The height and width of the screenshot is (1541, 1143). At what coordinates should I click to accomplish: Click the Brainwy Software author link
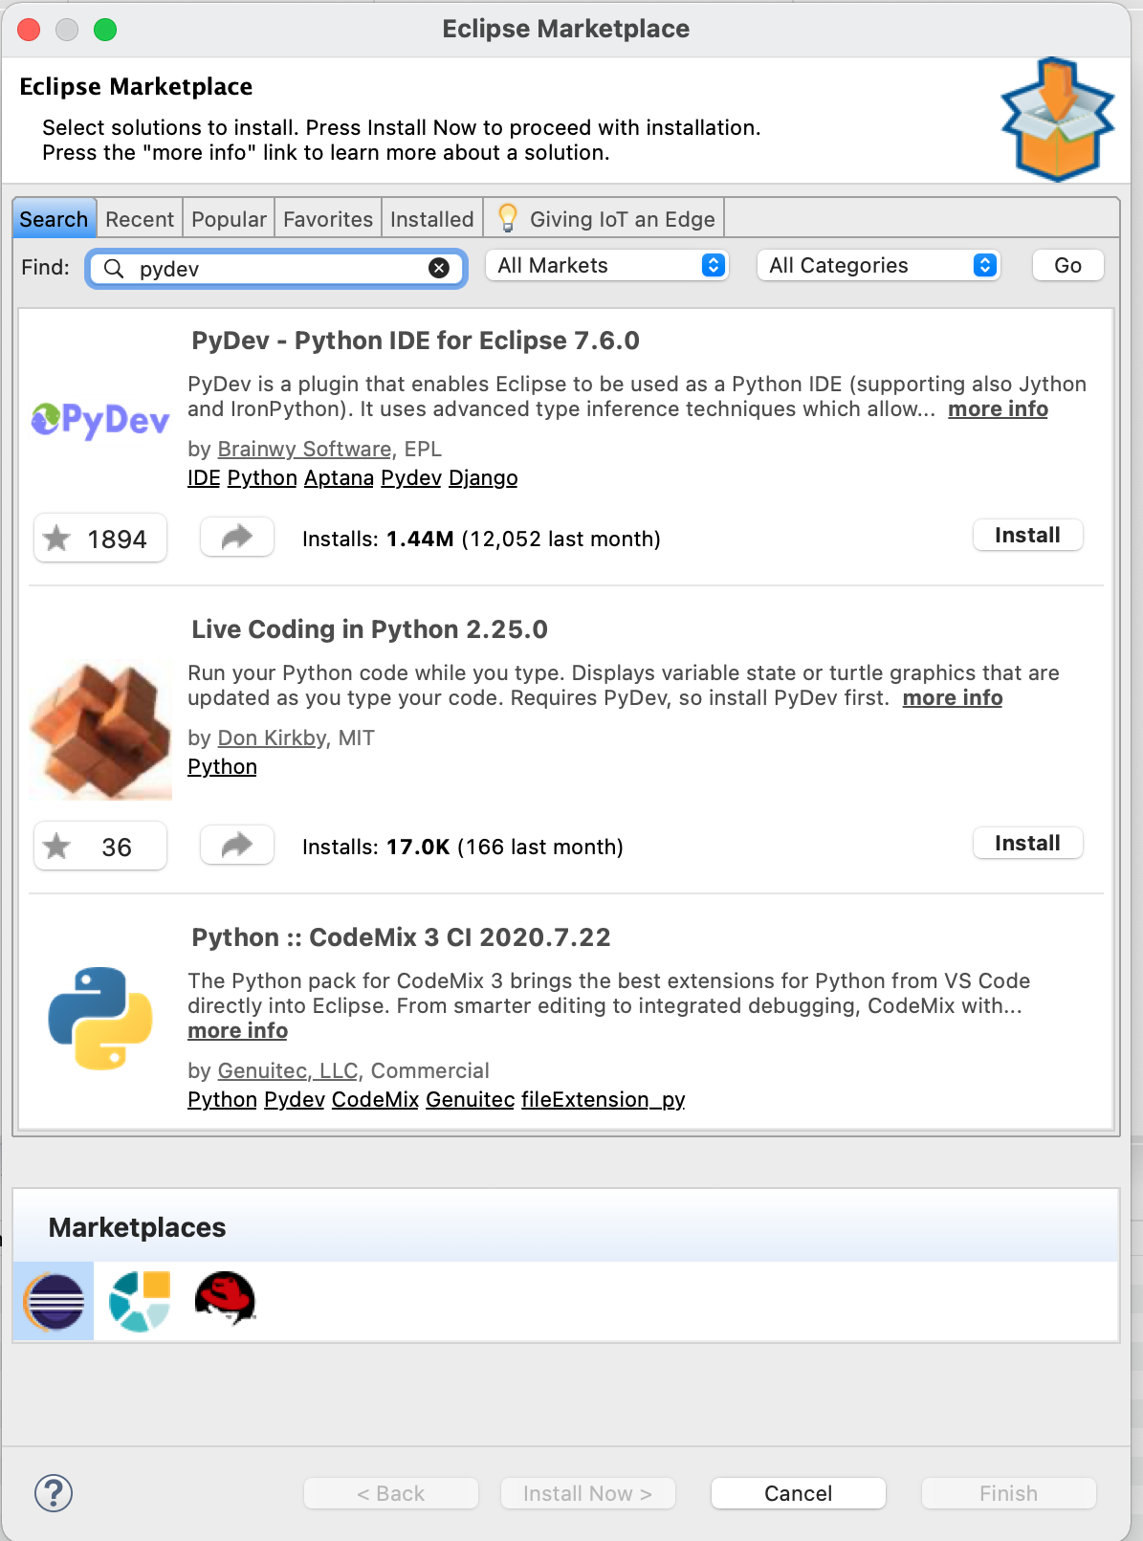click(x=304, y=449)
